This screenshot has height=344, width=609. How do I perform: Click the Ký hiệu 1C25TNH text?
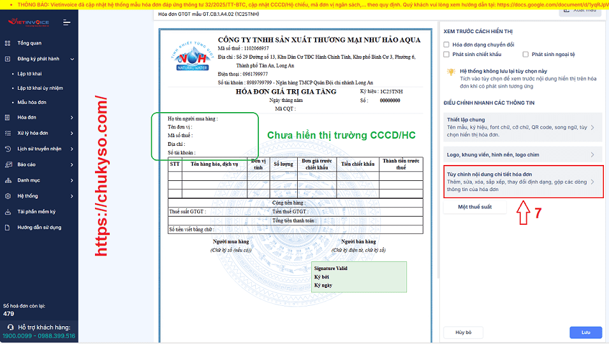381,92
